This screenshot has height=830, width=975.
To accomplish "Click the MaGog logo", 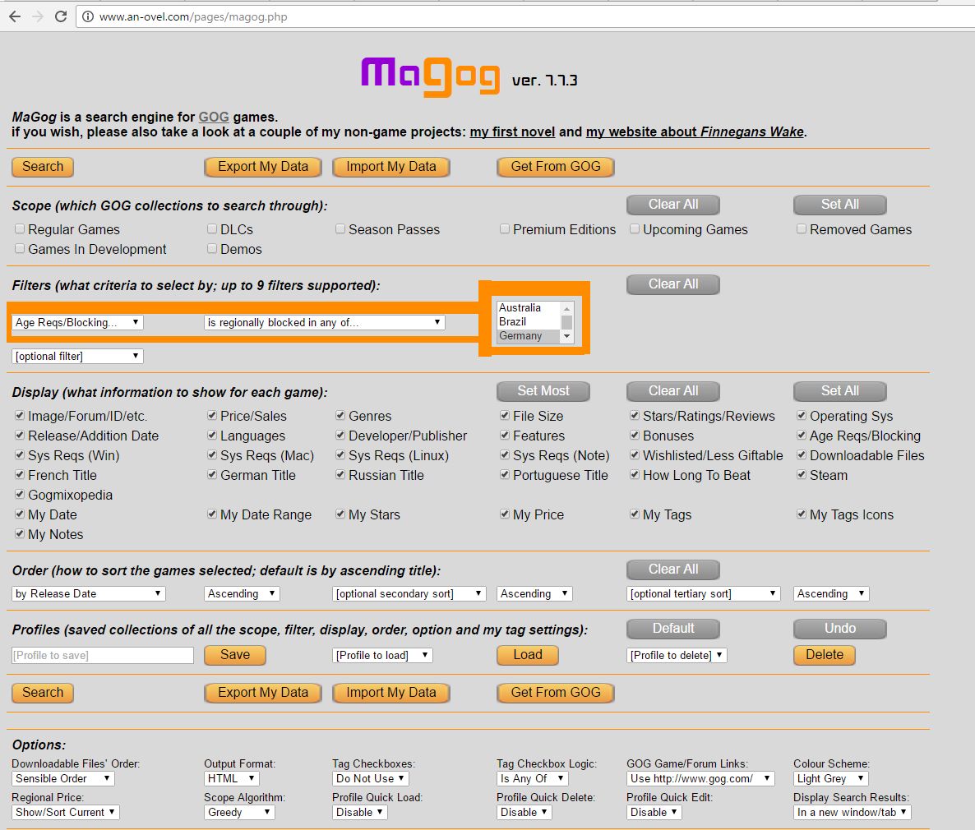I will click(x=430, y=77).
